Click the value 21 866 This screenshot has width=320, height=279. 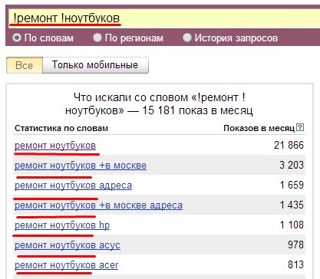click(x=289, y=145)
